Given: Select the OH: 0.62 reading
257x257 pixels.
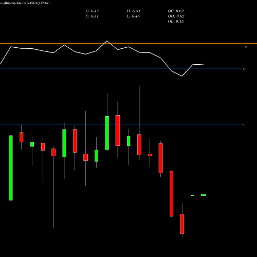Looking at the screenshot, I should tap(176, 16).
